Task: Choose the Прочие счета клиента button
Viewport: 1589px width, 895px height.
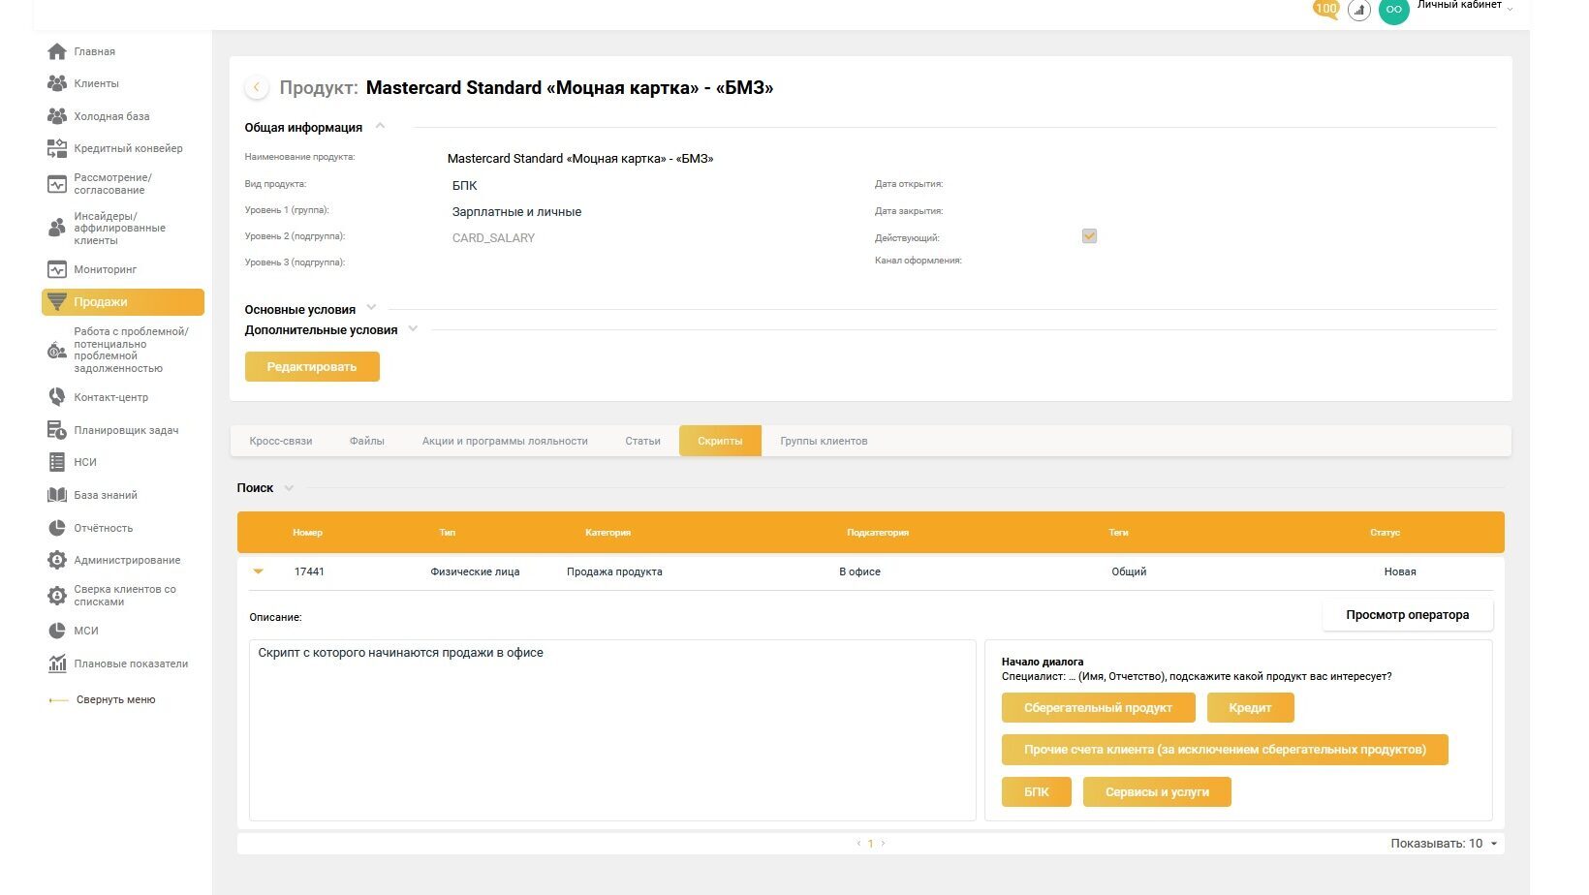Action: point(1225,750)
